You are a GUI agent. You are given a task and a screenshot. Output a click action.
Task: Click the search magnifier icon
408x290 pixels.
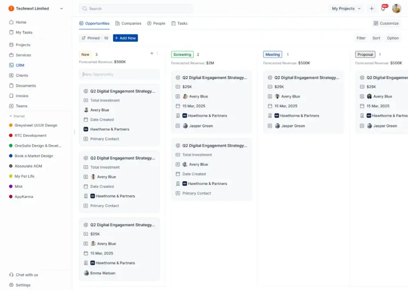(84, 9)
